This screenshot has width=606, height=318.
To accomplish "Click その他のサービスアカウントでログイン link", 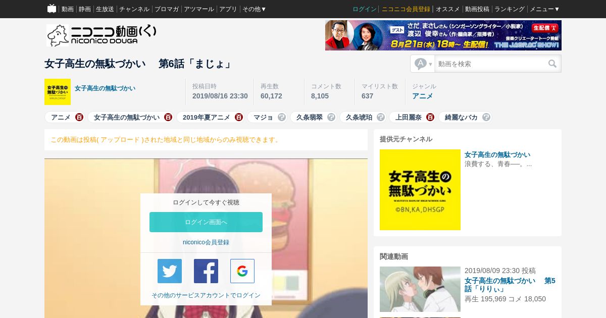I will coord(206,295).
